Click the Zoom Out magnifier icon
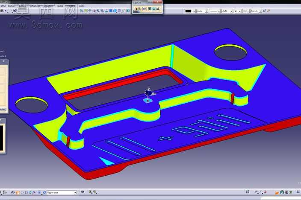 pyautogui.click(x=102, y=11)
